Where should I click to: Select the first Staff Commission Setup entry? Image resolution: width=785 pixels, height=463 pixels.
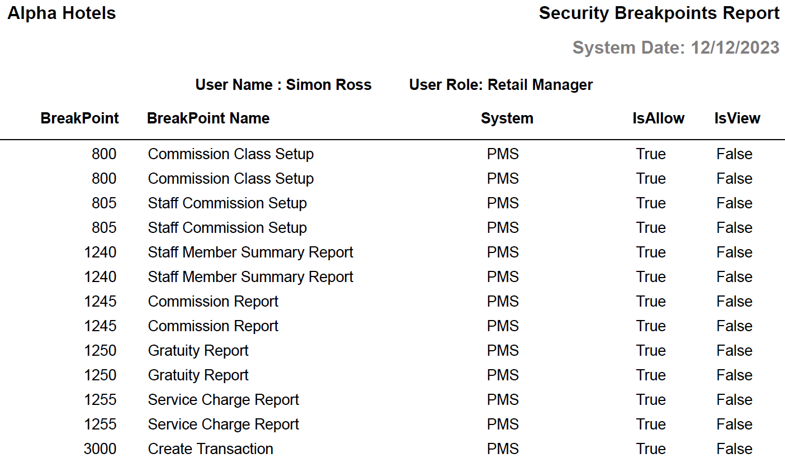tap(227, 203)
